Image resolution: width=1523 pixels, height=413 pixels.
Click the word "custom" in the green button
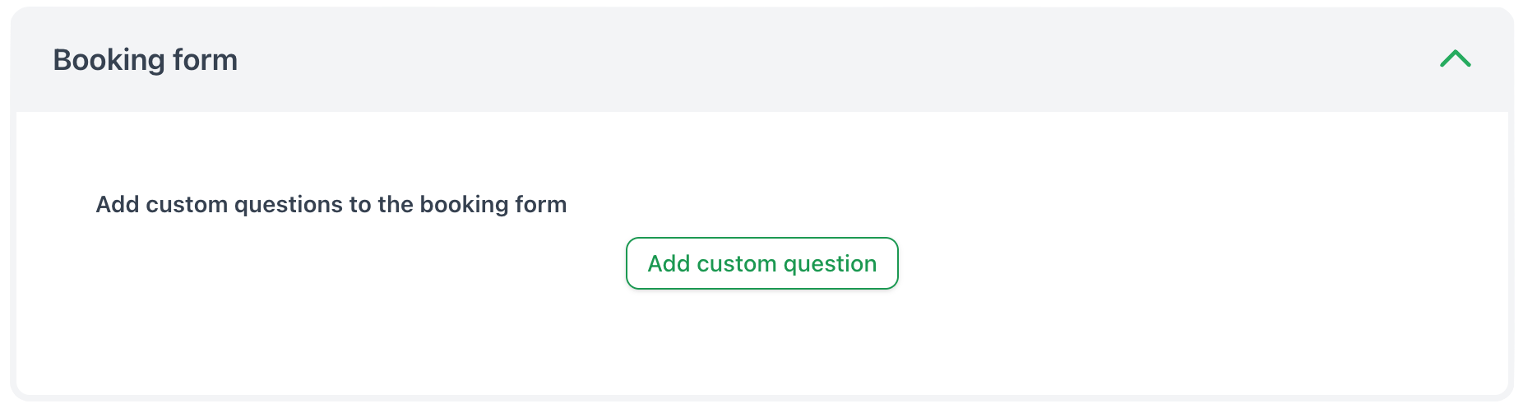click(x=736, y=263)
